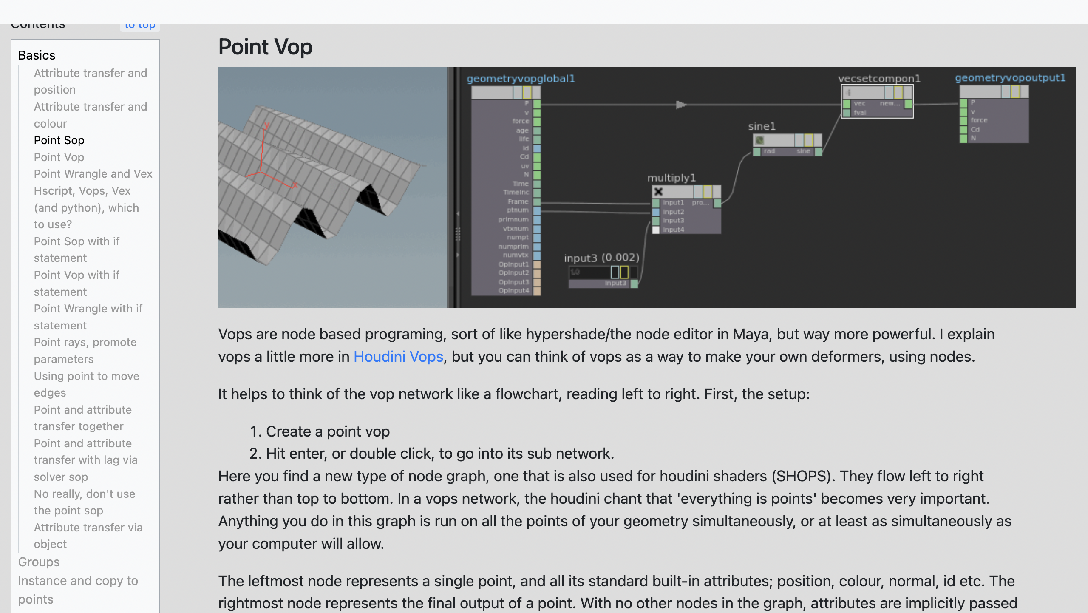
Task: Open the Houdini Vops link
Action: [398, 356]
